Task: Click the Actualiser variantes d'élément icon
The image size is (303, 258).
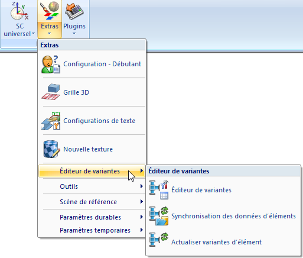Action: [x=159, y=240]
